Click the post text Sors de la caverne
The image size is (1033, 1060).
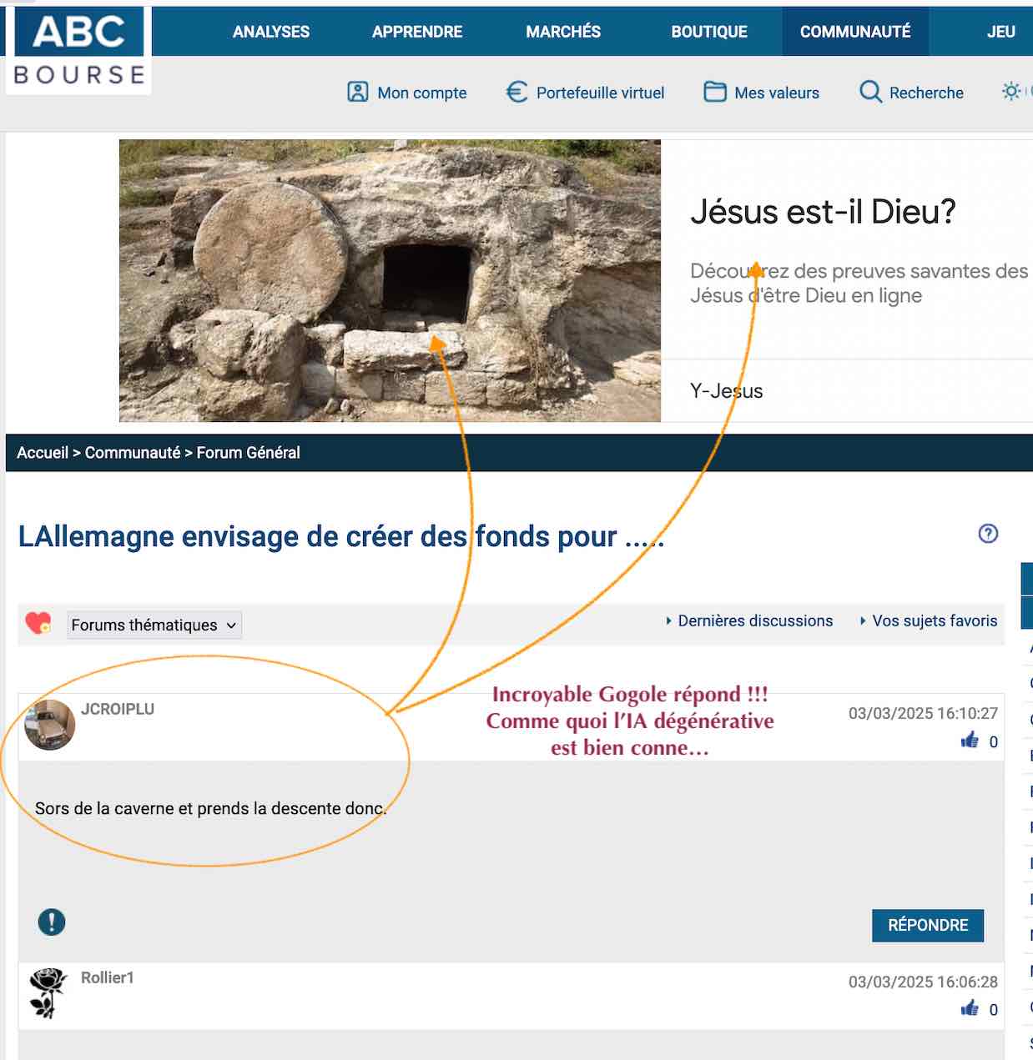pyautogui.click(x=211, y=808)
